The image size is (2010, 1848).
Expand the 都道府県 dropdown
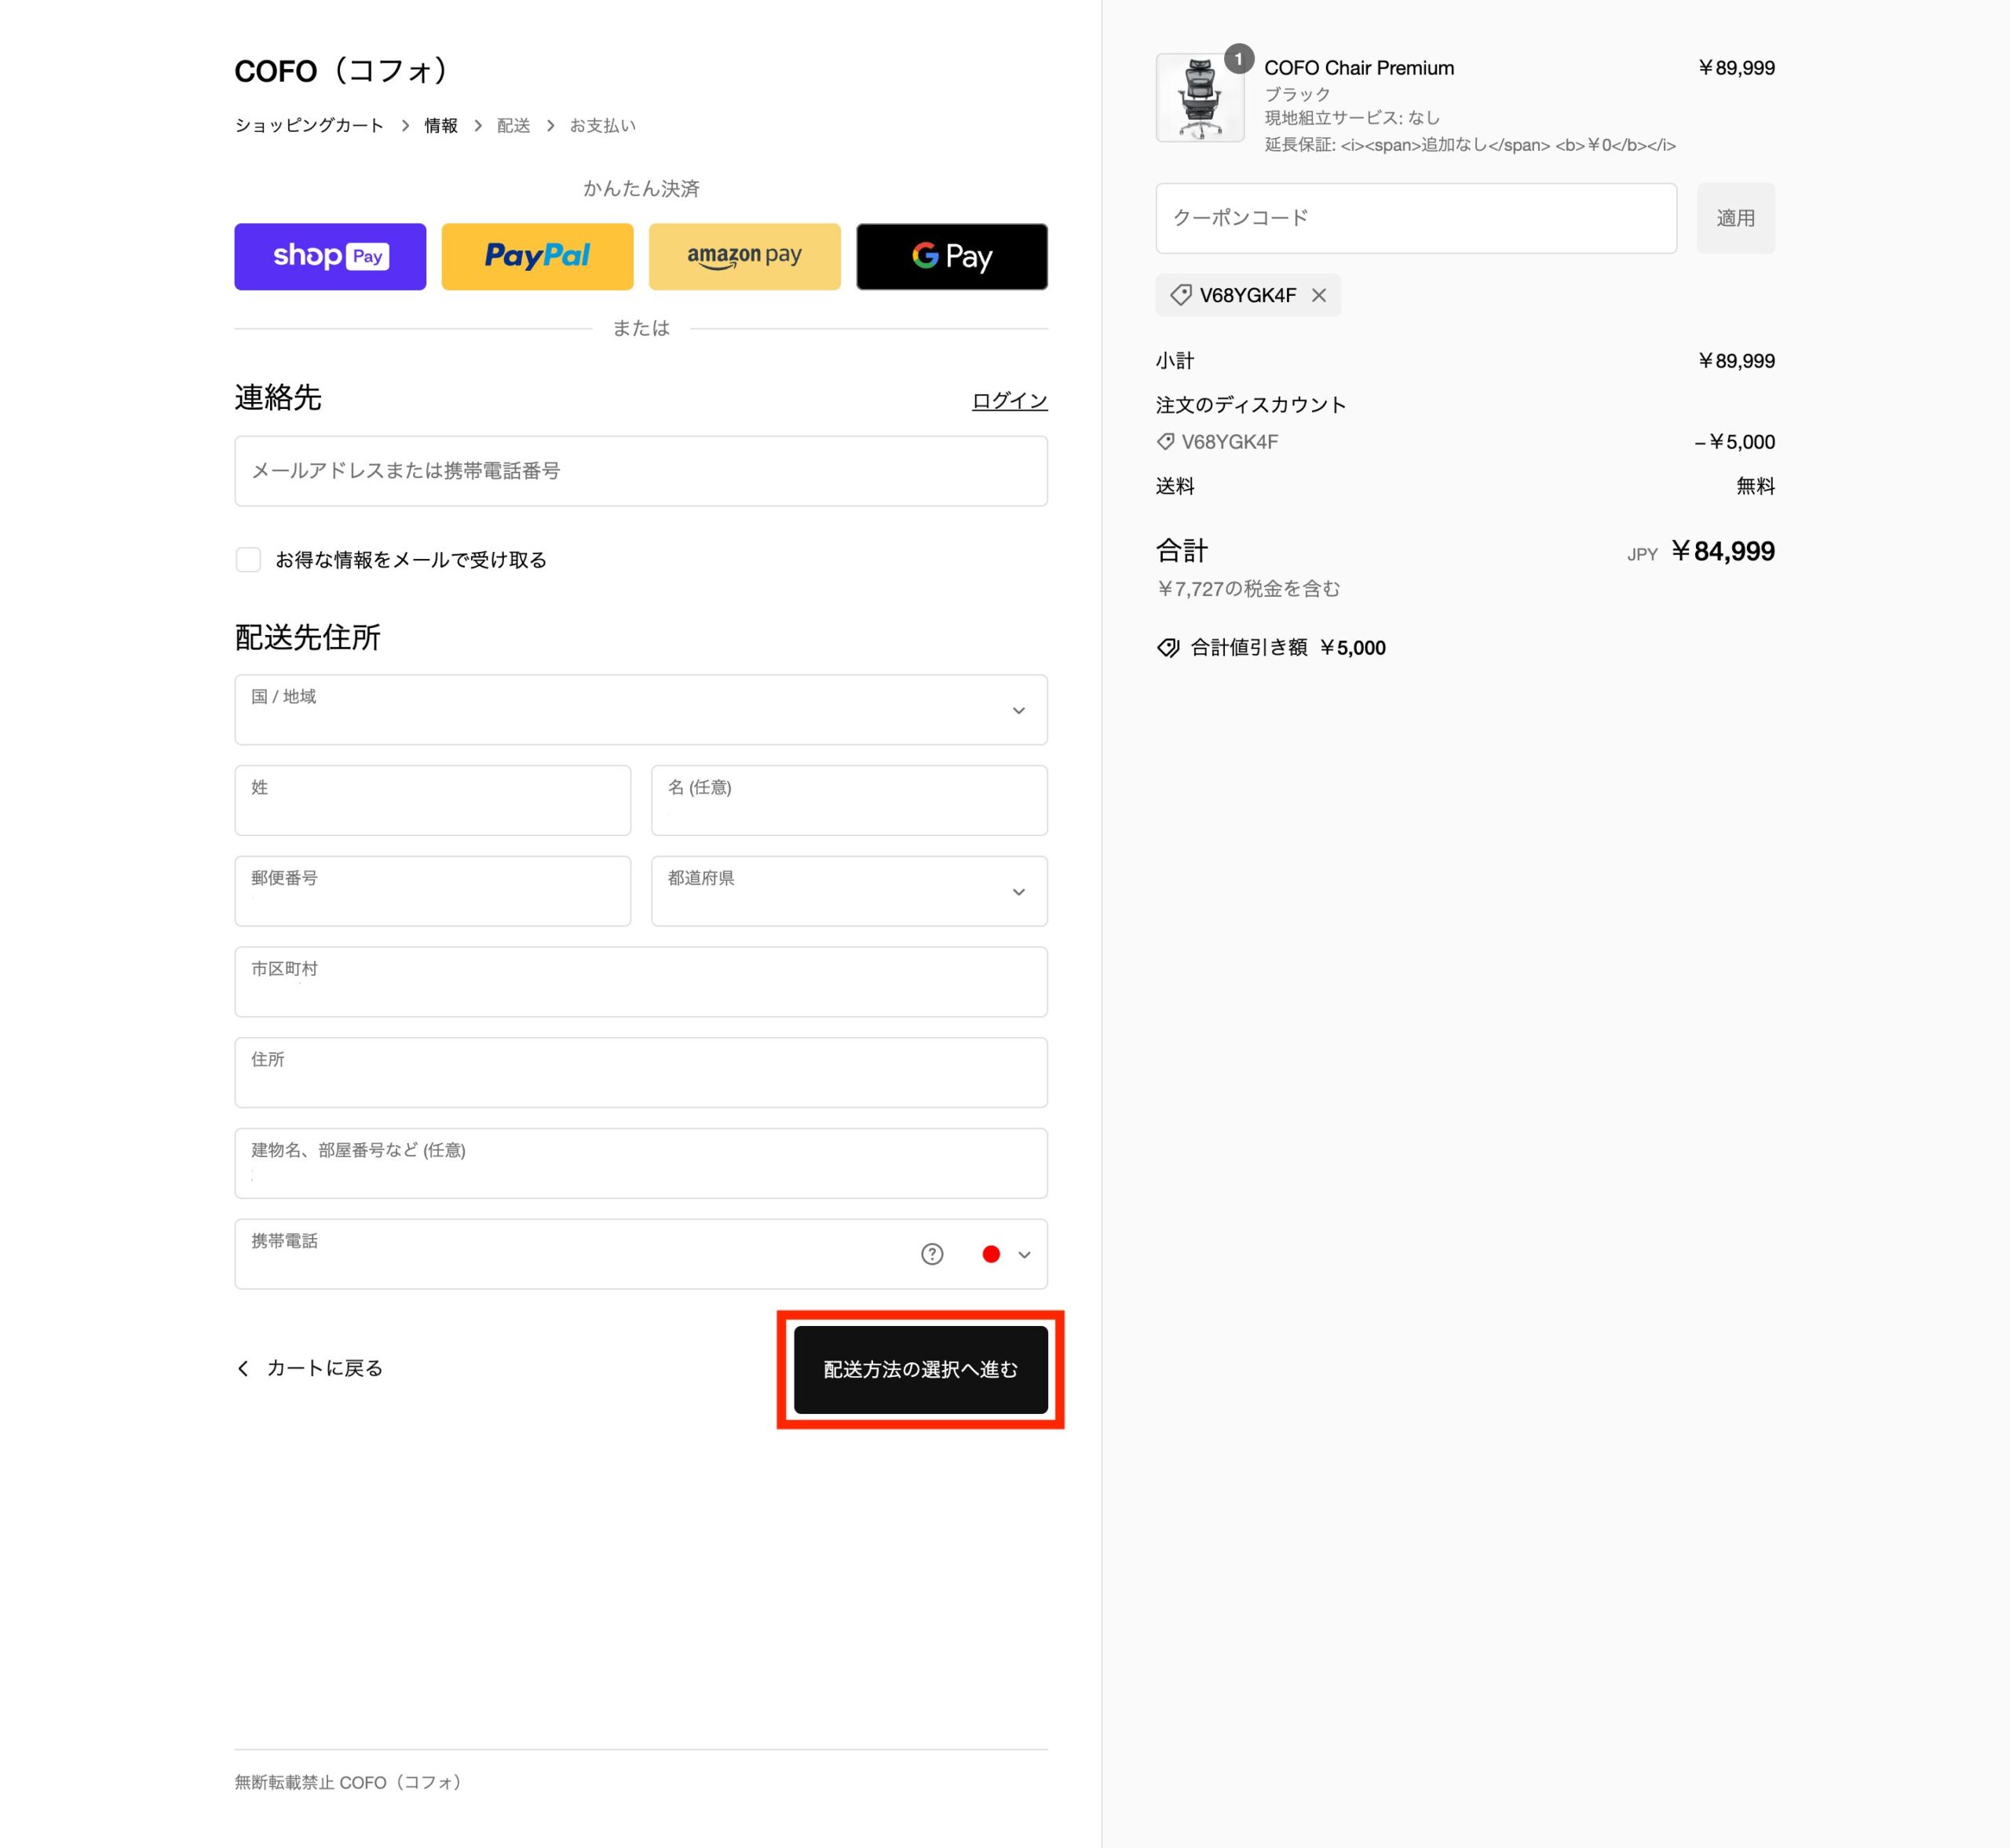coord(849,890)
